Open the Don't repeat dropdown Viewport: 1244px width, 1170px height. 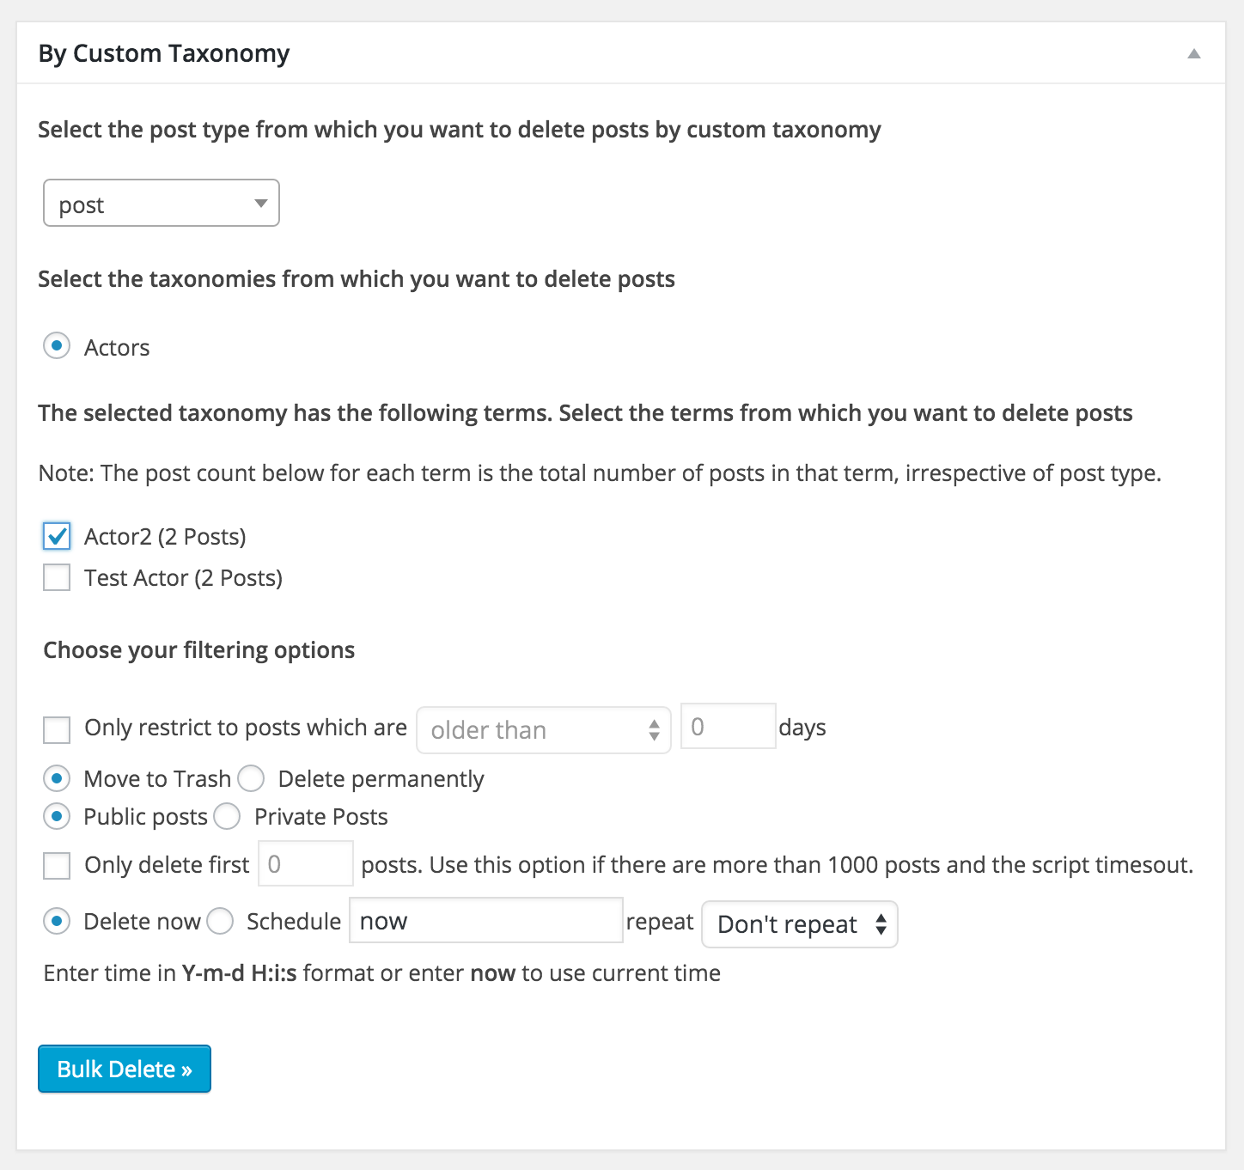pyautogui.click(x=800, y=924)
